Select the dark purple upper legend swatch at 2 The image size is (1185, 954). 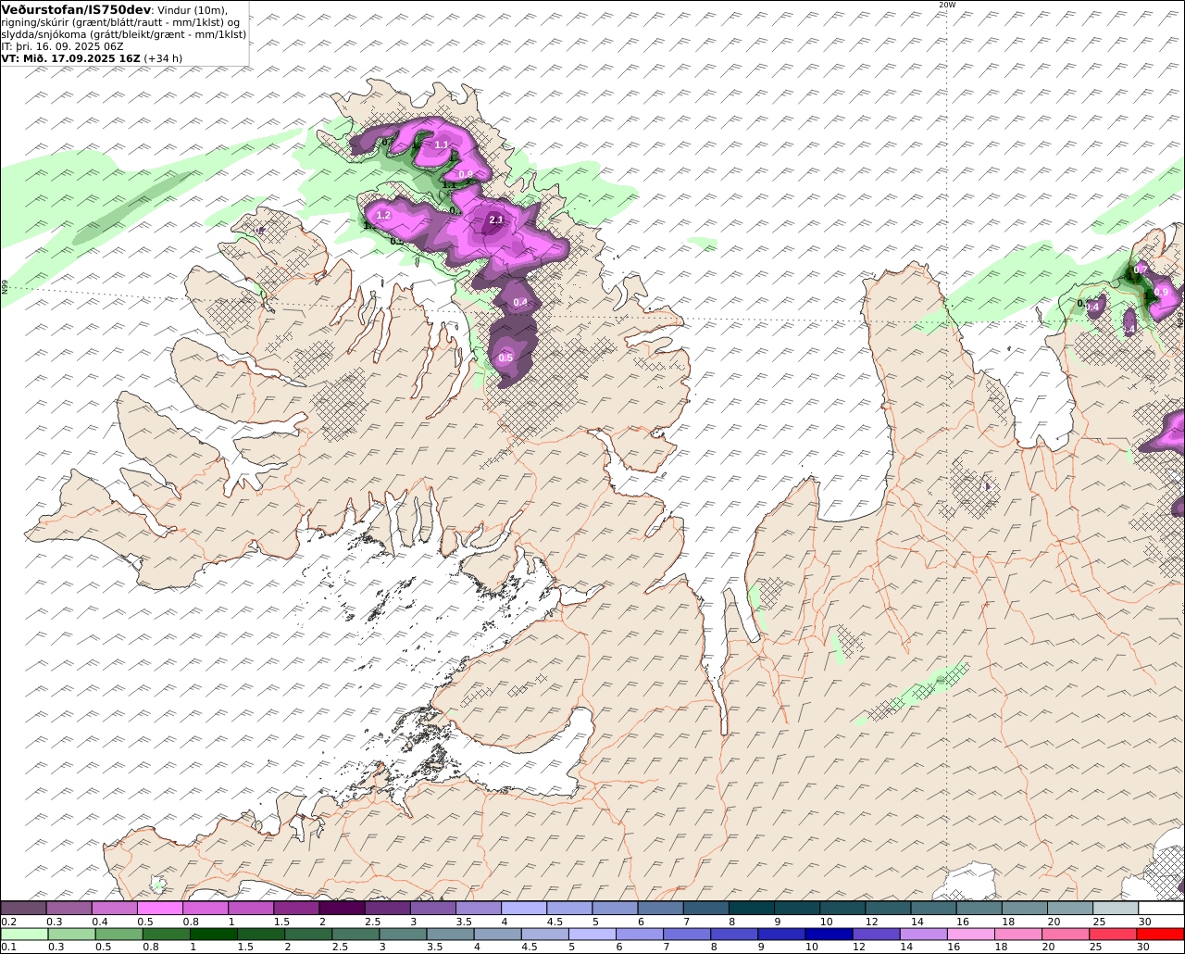pyautogui.click(x=343, y=909)
